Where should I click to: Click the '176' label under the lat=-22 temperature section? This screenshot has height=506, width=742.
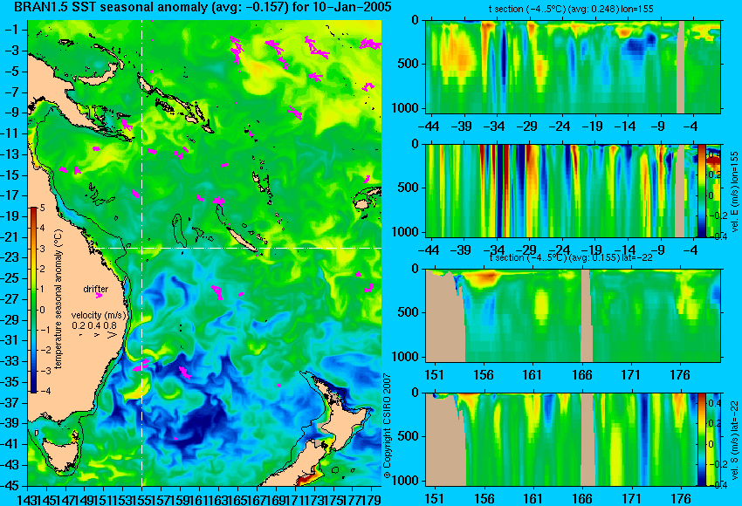coord(680,375)
